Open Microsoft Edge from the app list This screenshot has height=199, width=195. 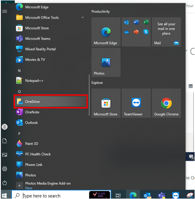pyautogui.click(x=50, y=7)
